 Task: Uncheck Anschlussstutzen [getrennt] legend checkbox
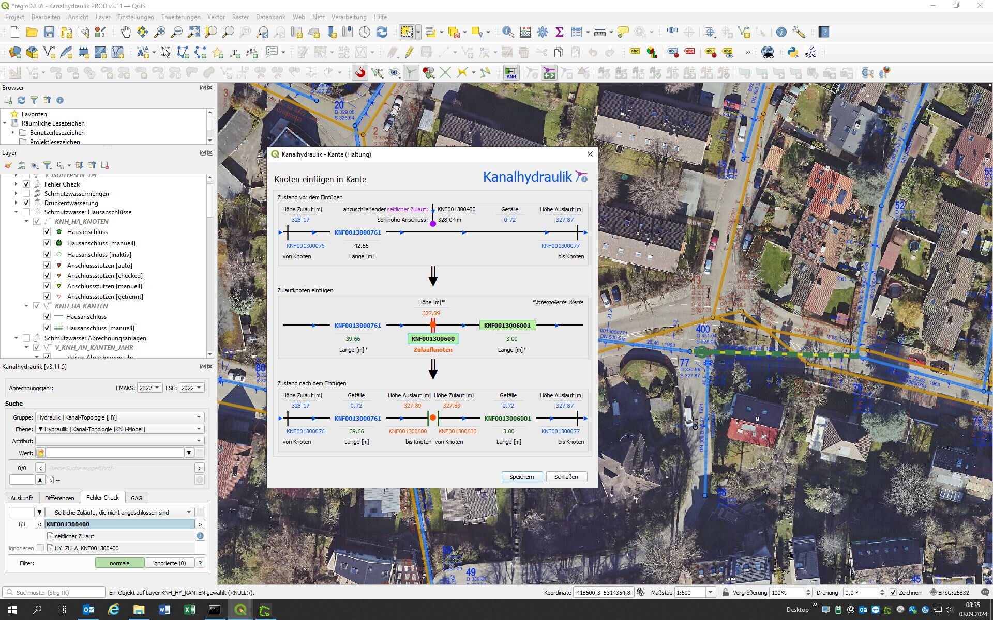[47, 296]
